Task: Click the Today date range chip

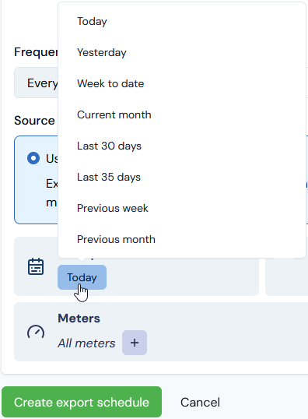Action: pos(82,277)
